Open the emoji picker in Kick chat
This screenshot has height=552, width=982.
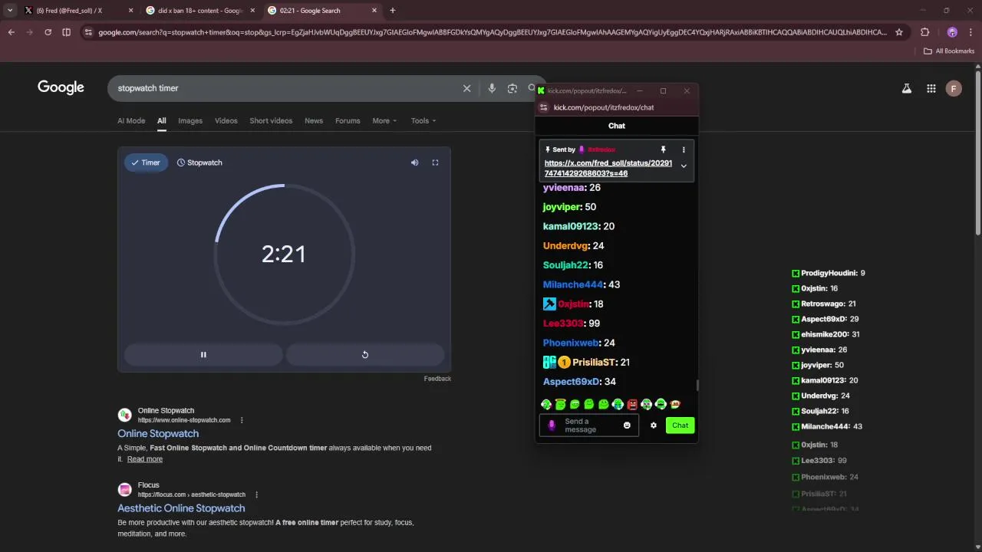627,426
